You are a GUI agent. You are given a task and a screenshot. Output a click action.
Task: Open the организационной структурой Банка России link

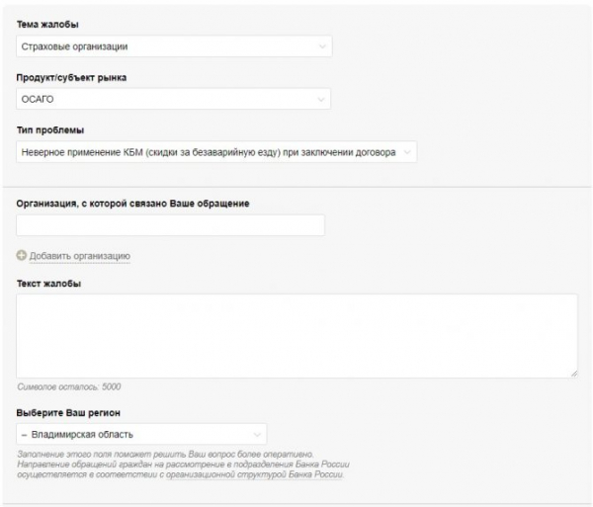tap(255, 474)
